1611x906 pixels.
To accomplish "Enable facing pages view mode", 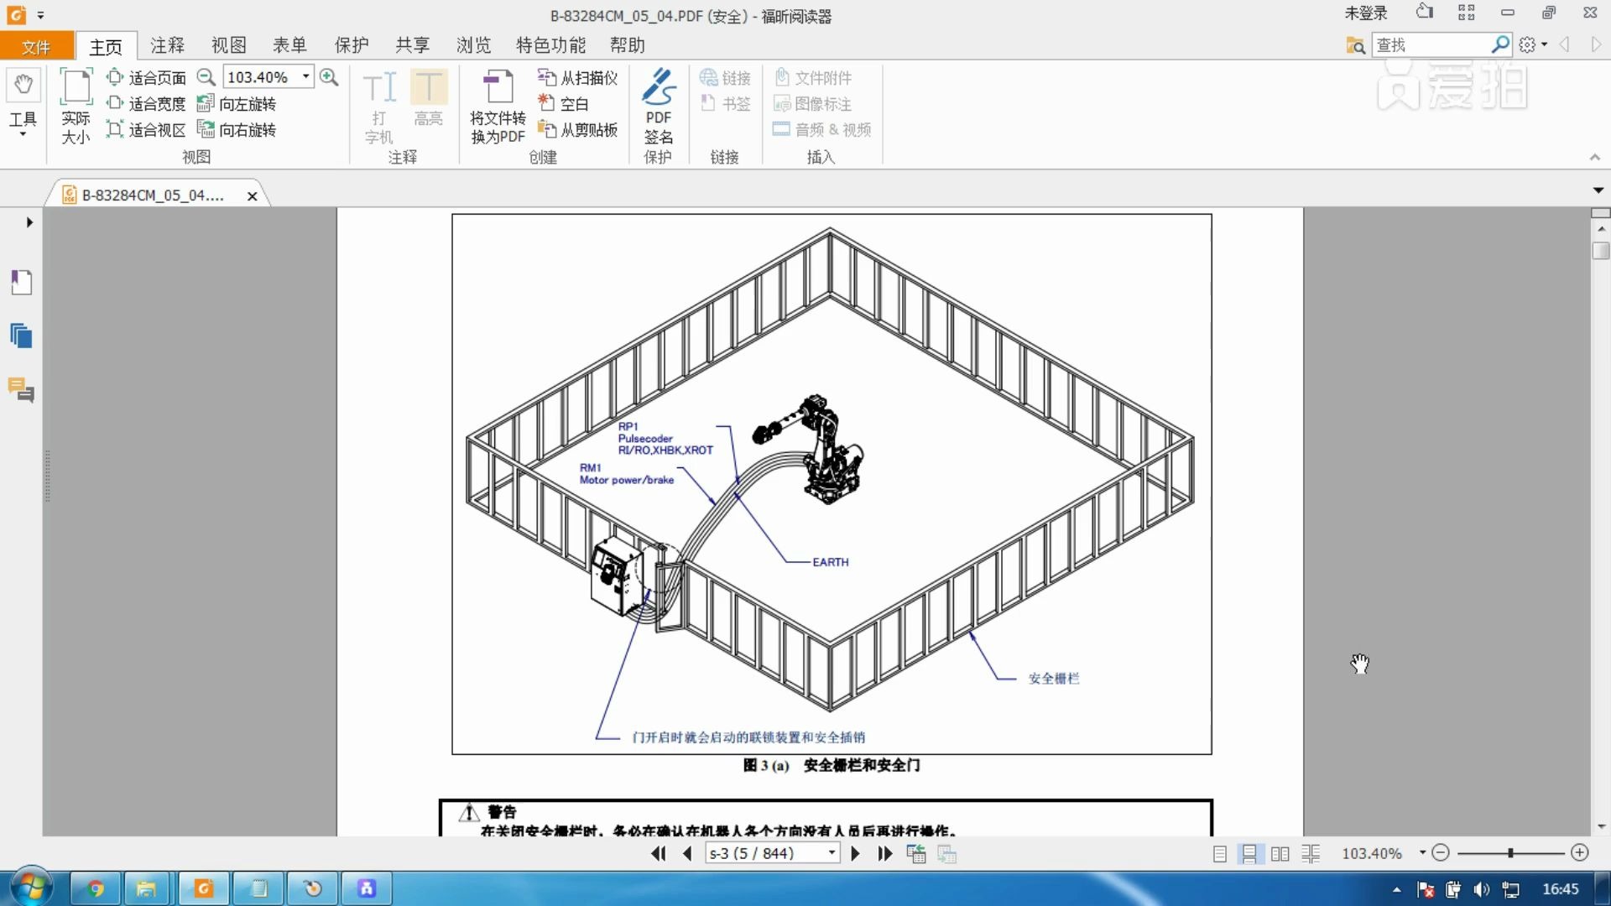I will coord(1280,854).
